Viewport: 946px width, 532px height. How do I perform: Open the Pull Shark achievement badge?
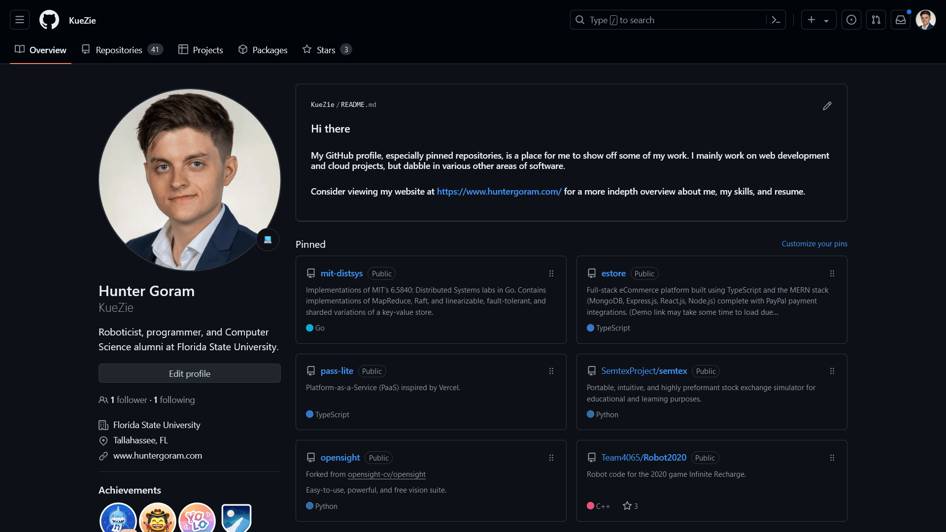pos(118,518)
